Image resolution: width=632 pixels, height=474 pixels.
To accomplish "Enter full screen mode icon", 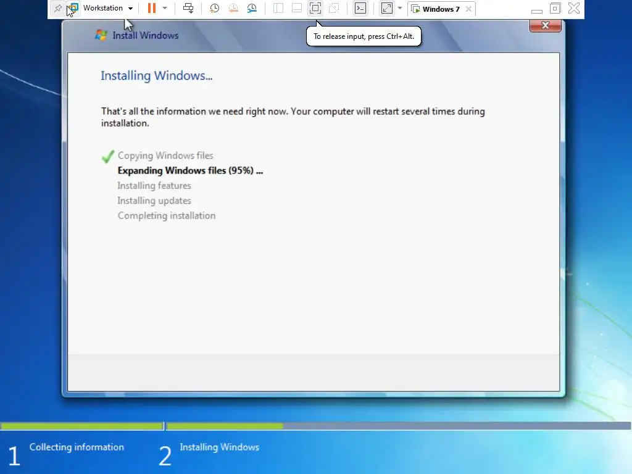I will [x=315, y=8].
